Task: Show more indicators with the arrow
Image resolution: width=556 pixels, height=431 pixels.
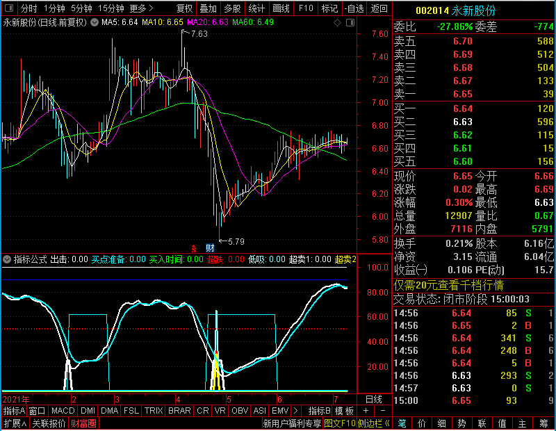Action: click(x=295, y=411)
